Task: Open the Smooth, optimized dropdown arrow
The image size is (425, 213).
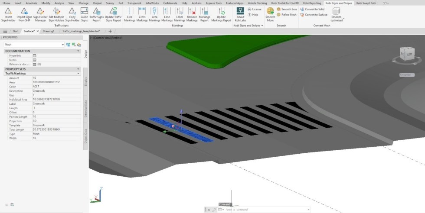Action: click(x=343, y=19)
